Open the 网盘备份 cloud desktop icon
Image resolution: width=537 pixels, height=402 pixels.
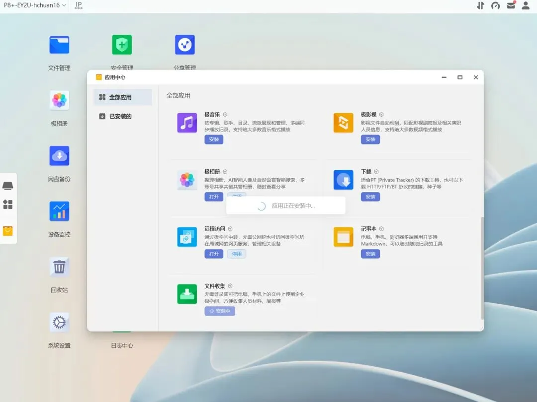coord(59,156)
